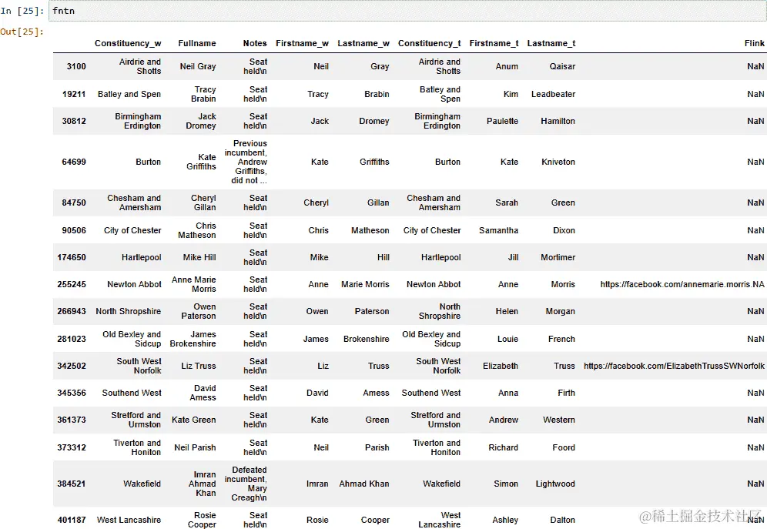Click Constituency_w cell Hartlepool

pos(142,257)
